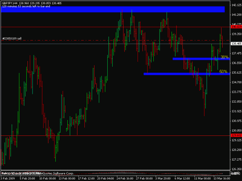This screenshot has height=181, width=242.
Task: Select the blue bar at the 50% level
Action: click(187, 74)
